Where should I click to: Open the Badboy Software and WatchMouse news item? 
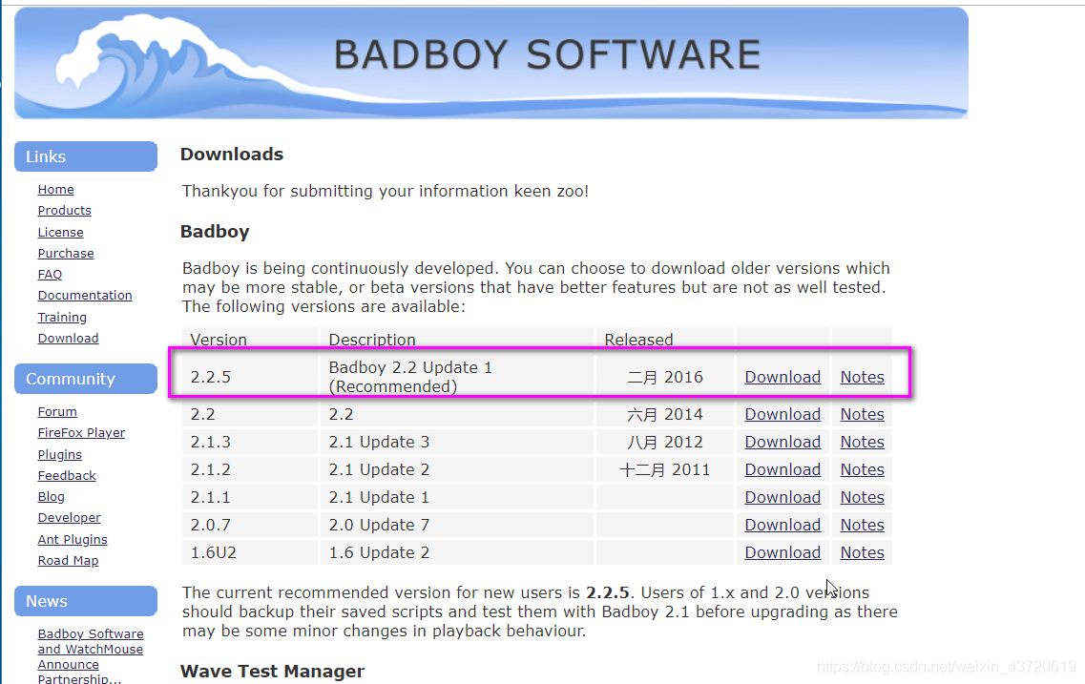tap(91, 655)
